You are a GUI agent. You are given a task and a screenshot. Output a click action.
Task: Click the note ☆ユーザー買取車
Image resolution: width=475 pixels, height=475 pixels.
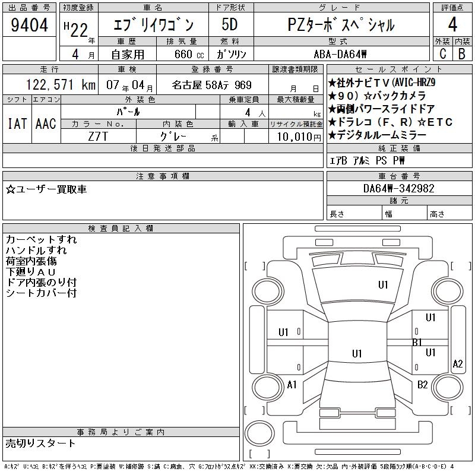pyautogui.click(x=46, y=189)
